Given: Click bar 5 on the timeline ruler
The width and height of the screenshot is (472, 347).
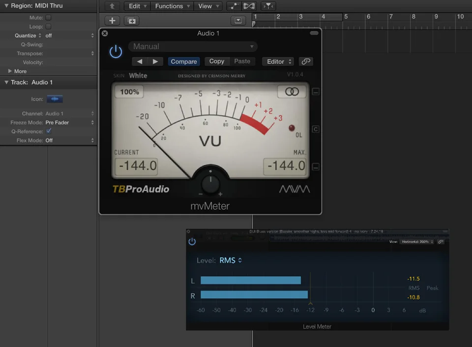Looking at the screenshot, I should [346, 17].
